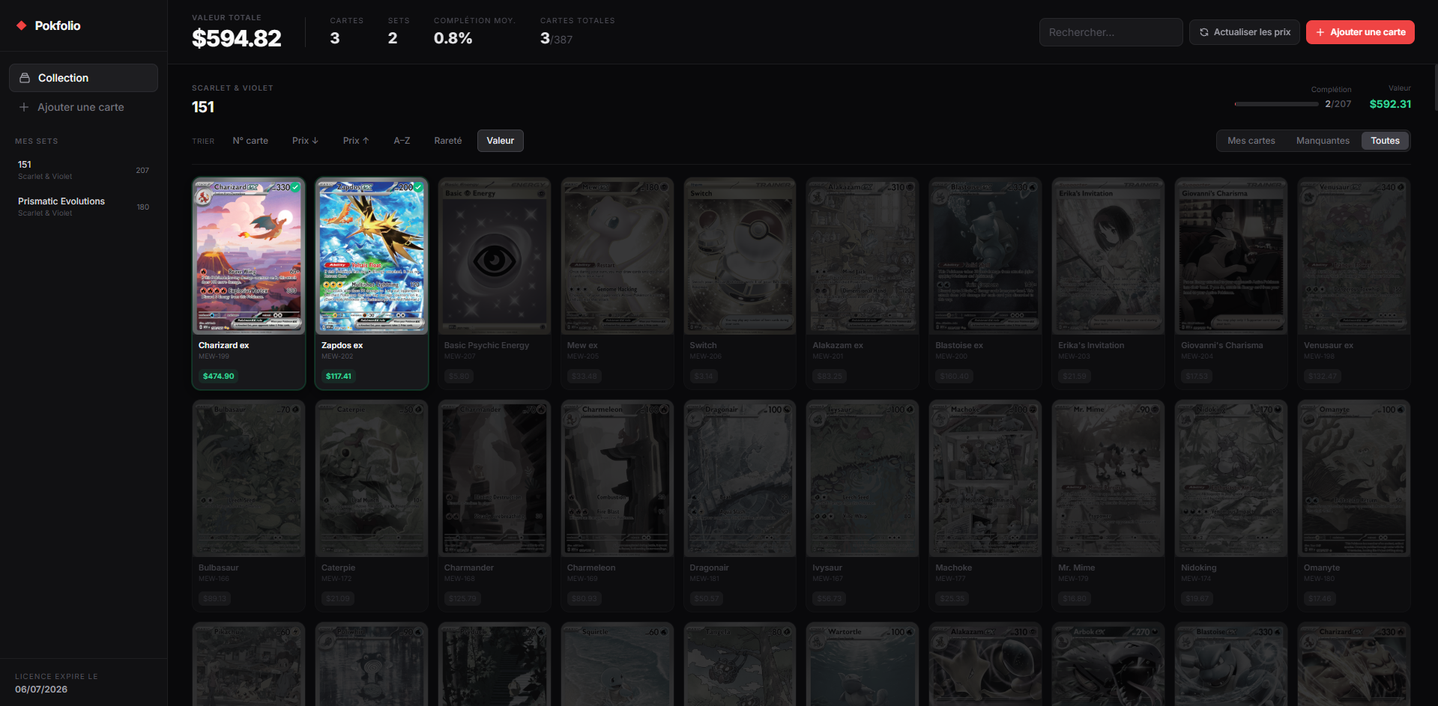Select the Prismatic Evolutions set

pyautogui.click(x=83, y=207)
